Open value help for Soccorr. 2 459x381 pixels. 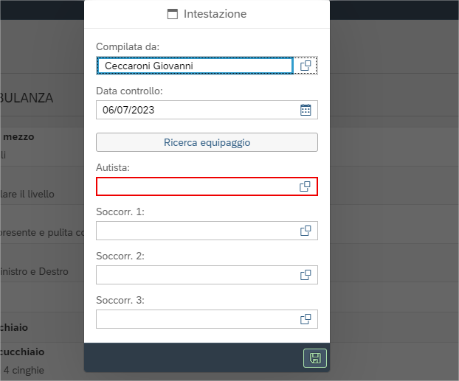tap(305, 275)
